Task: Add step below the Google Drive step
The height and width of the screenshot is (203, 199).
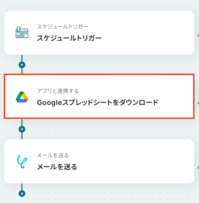Action: (22, 129)
